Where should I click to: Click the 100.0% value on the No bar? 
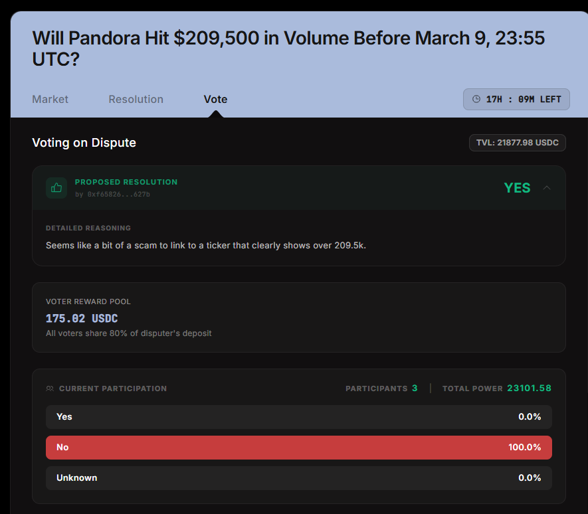525,448
